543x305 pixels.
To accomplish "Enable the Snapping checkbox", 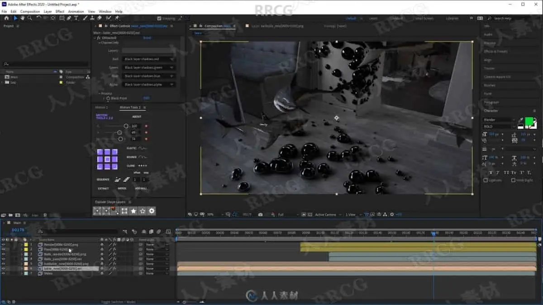I will pyautogui.click(x=159, y=19).
